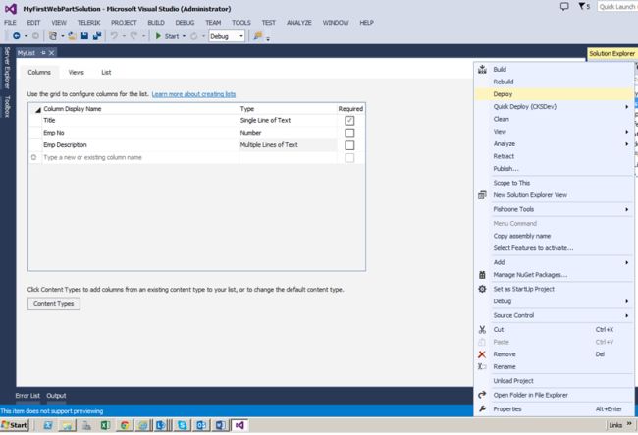Click the Redo toolbar icon

(x=133, y=36)
